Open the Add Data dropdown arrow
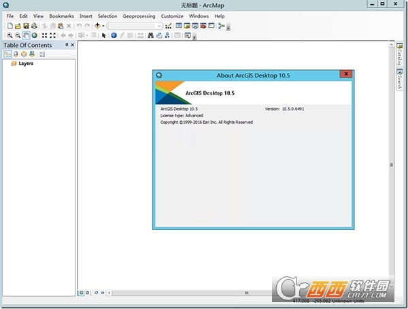The image size is (408, 309). [x=103, y=26]
